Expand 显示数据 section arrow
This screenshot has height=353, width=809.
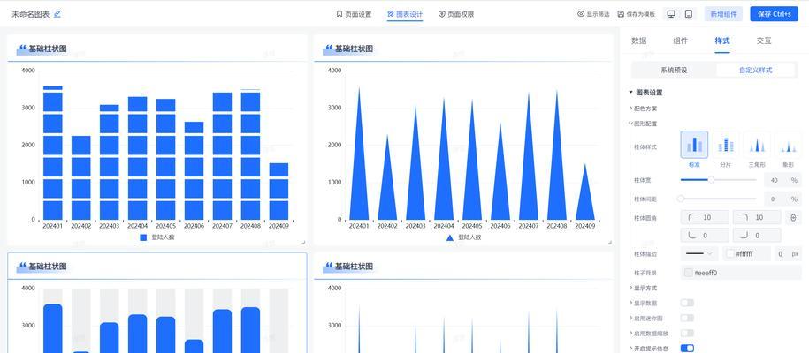(631, 303)
